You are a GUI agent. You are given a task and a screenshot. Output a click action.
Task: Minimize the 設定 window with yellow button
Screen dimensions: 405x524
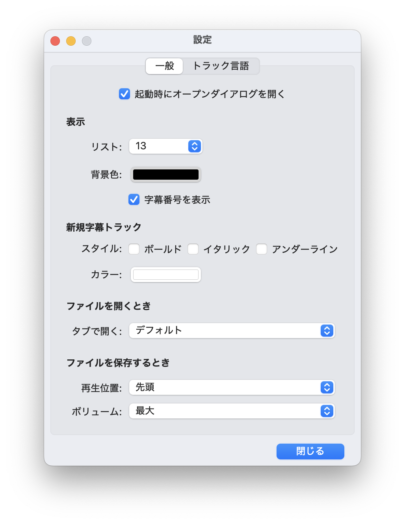pos(71,41)
